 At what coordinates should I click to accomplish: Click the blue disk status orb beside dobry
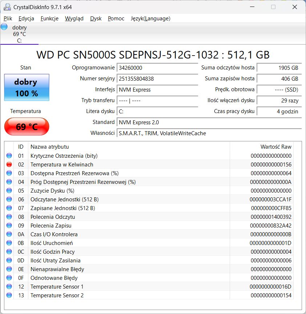(4, 27)
